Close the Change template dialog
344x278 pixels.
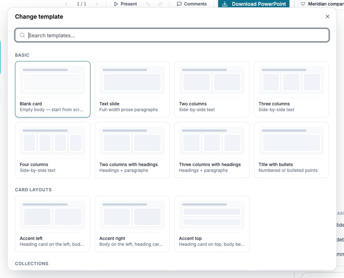click(327, 16)
